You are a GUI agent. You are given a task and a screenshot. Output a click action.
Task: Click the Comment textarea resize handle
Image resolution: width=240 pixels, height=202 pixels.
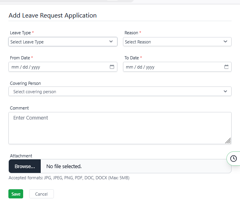pyautogui.click(x=228, y=141)
